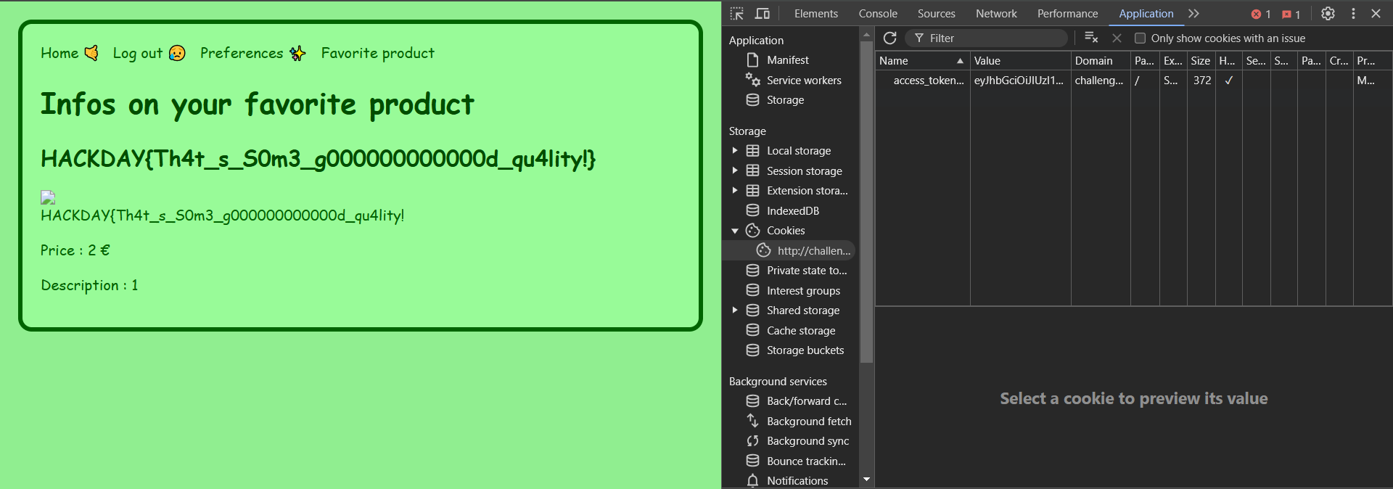Screen dimensions: 1393x489
Task: Collapse the Cookies tree section
Action: 734,231
